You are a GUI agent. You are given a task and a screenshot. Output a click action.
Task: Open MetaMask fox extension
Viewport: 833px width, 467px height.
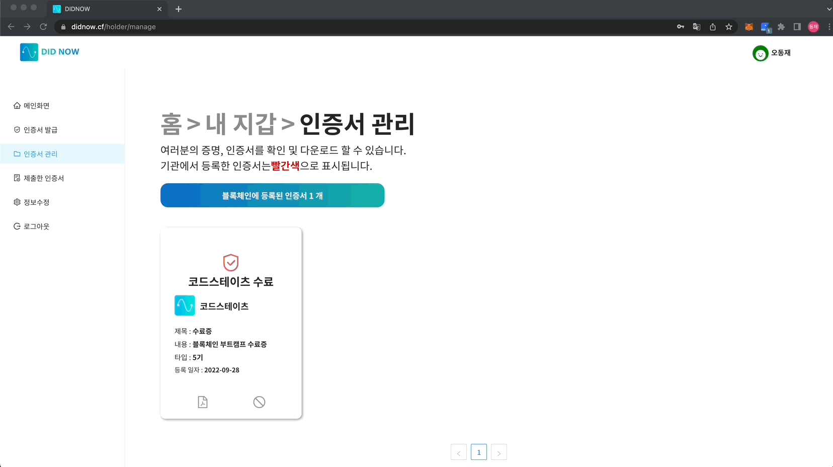tap(749, 27)
